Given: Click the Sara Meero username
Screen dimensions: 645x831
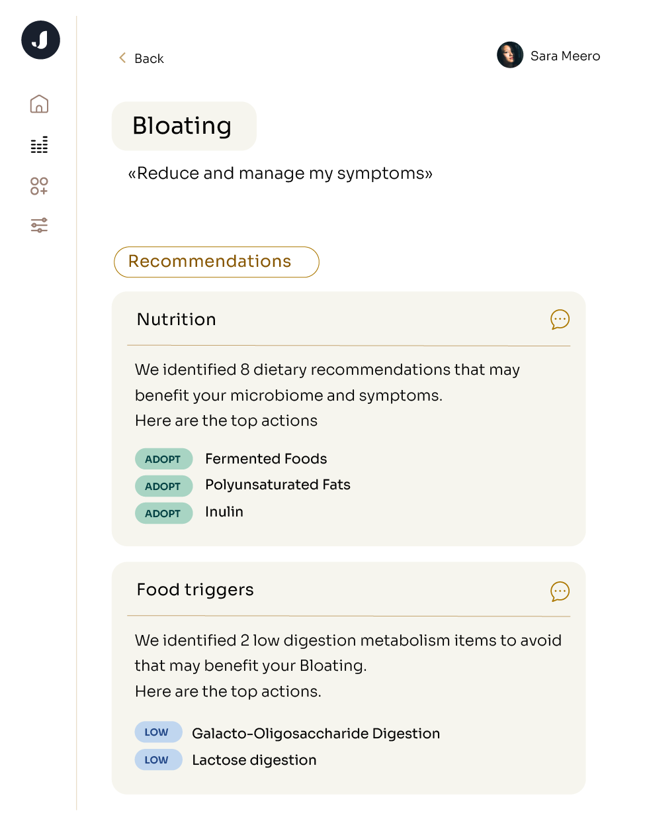Looking at the screenshot, I should pos(565,56).
